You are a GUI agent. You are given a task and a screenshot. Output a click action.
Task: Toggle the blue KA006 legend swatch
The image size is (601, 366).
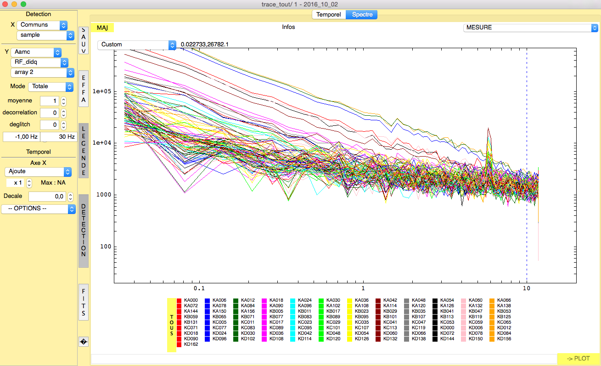click(x=208, y=300)
